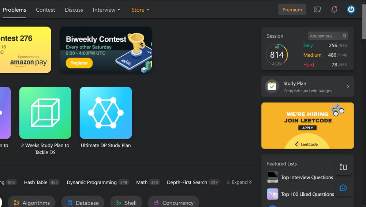Open the notifications bell
Screen dimensions: 366x207
pyautogui.click(x=334, y=10)
